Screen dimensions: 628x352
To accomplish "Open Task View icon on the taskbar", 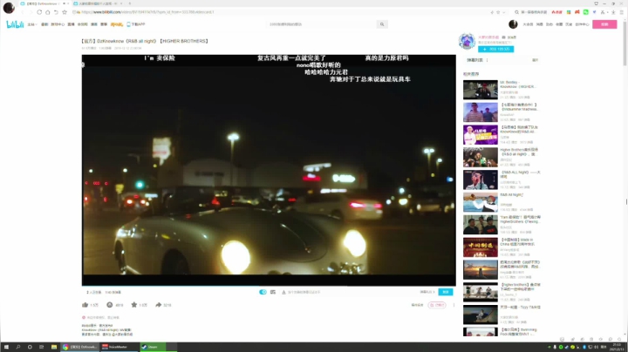I will (41, 347).
